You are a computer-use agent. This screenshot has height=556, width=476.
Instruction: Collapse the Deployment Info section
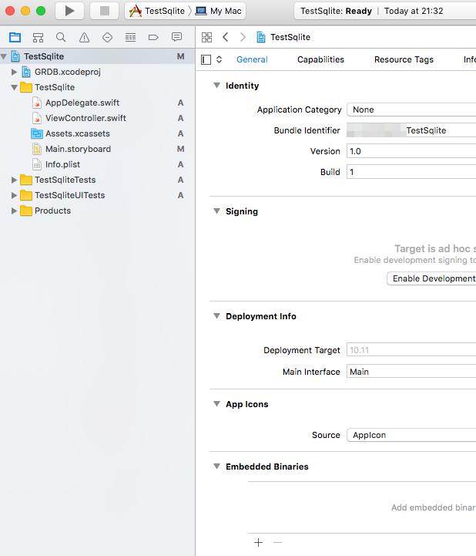(216, 316)
